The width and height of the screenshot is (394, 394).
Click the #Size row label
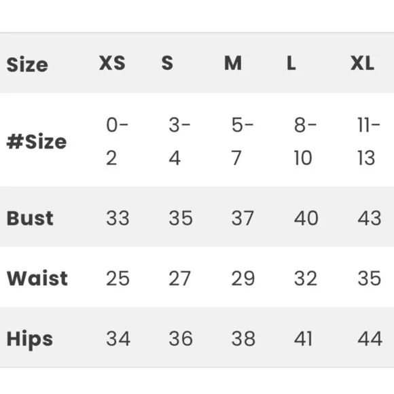tap(37, 141)
